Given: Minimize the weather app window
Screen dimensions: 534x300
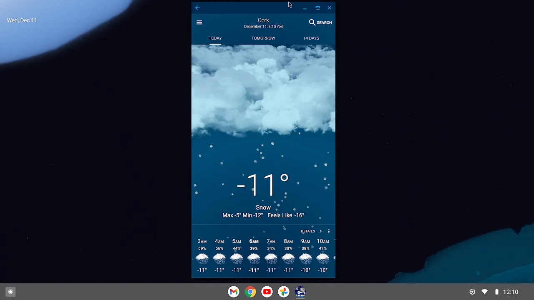Looking at the screenshot, I should (x=305, y=7).
